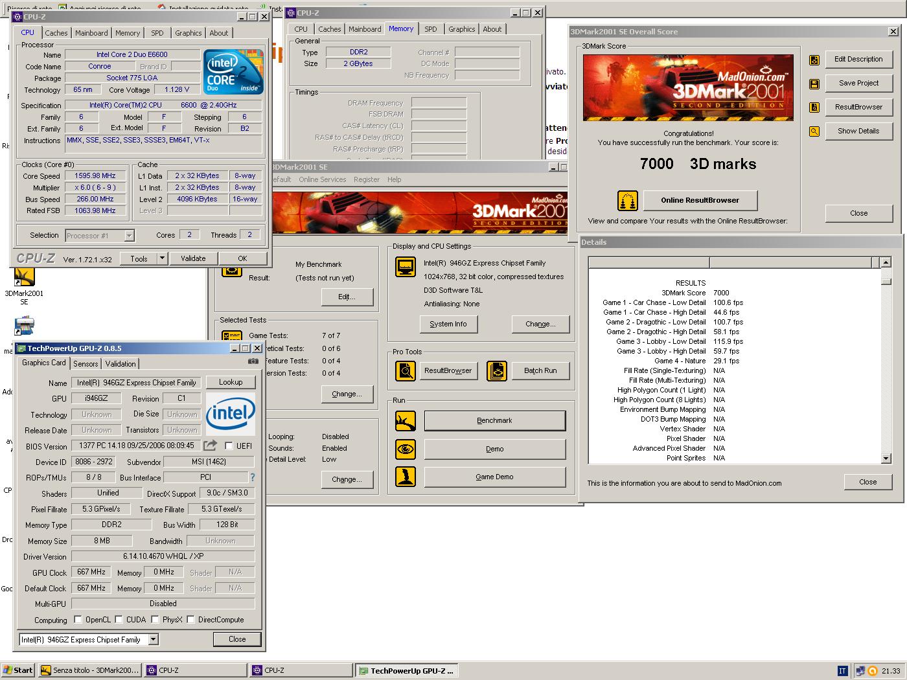The image size is (907, 680).
Task: Click down arrow of Details scrollbar
Action: pyautogui.click(x=886, y=459)
